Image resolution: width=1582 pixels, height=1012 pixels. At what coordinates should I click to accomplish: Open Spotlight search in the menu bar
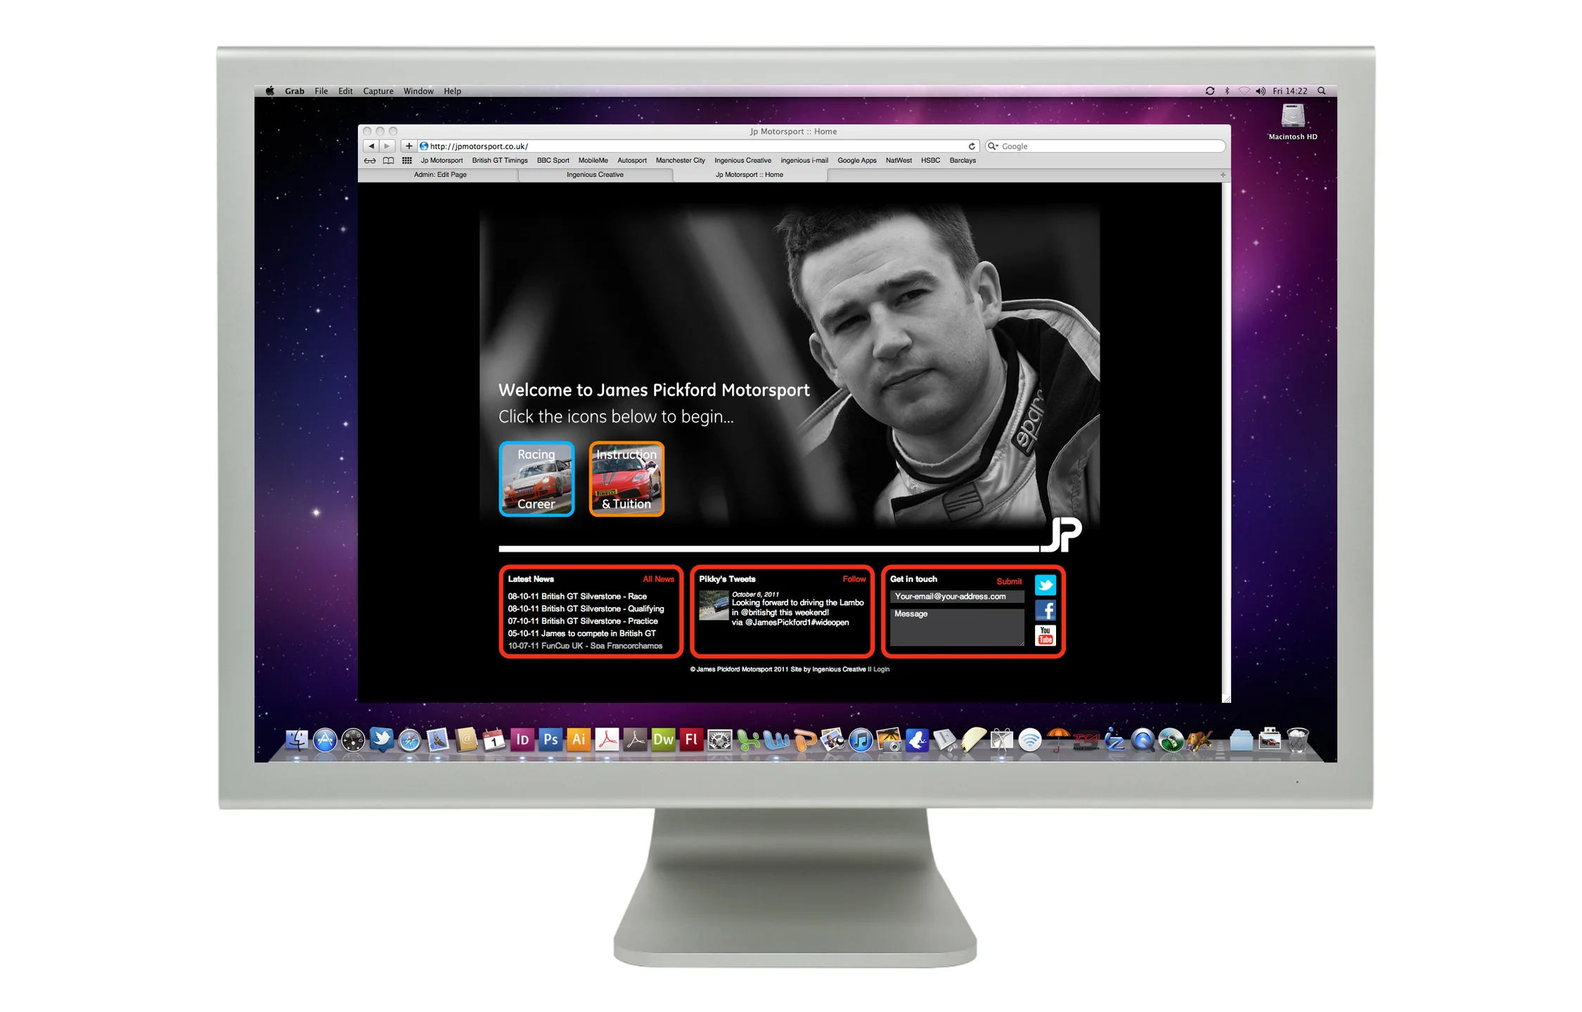click(x=1321, y=91)
